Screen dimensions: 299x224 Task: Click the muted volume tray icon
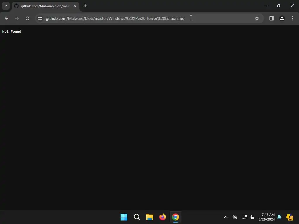252,217
